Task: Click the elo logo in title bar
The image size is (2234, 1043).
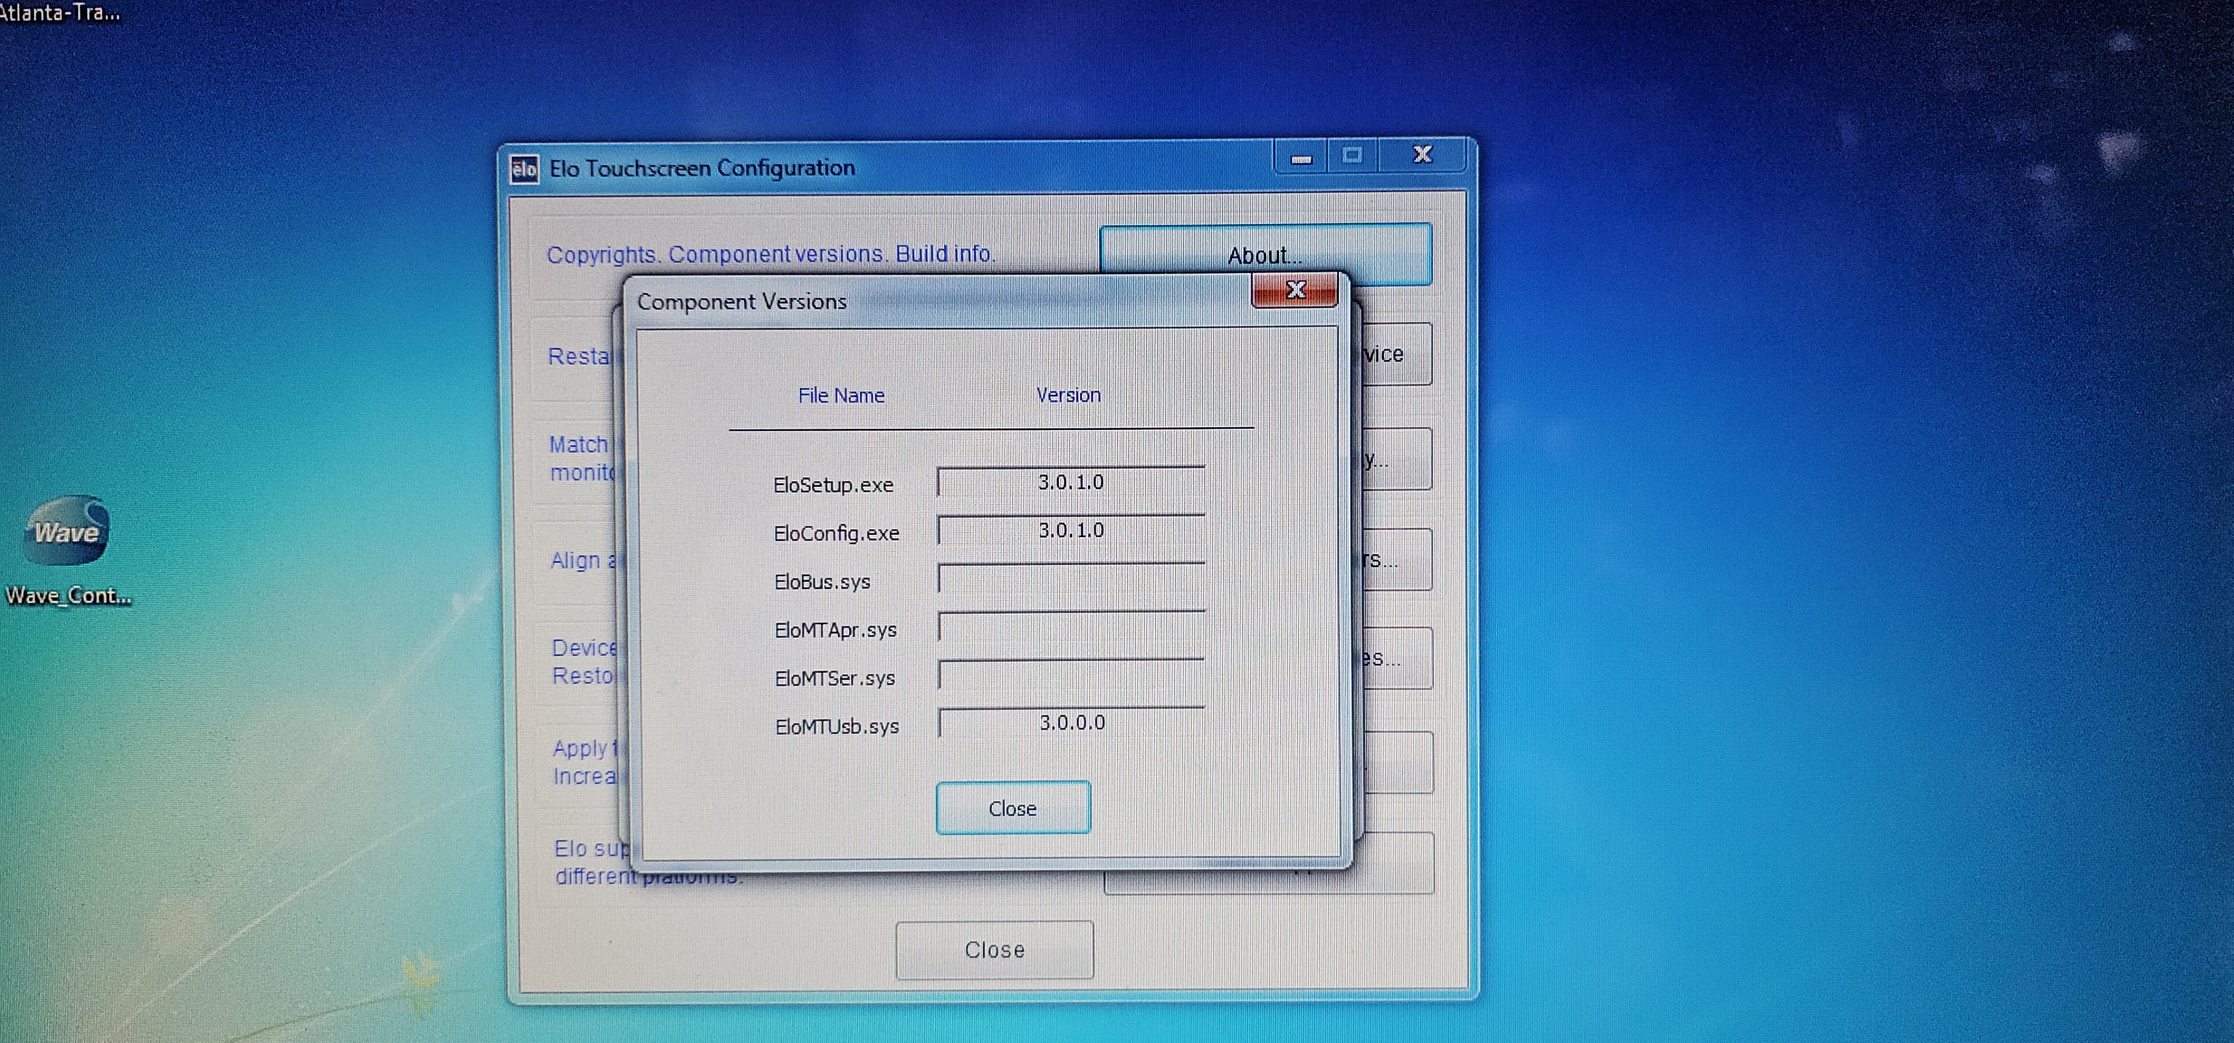Action: pos(524,169)
